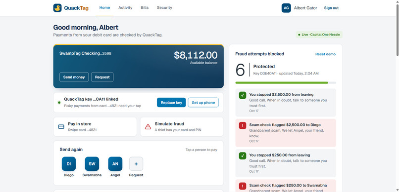Click the 'Fraud attempts blocked' heading
The width and height of the screenshot is (399, 192).
tap(259, 54)
